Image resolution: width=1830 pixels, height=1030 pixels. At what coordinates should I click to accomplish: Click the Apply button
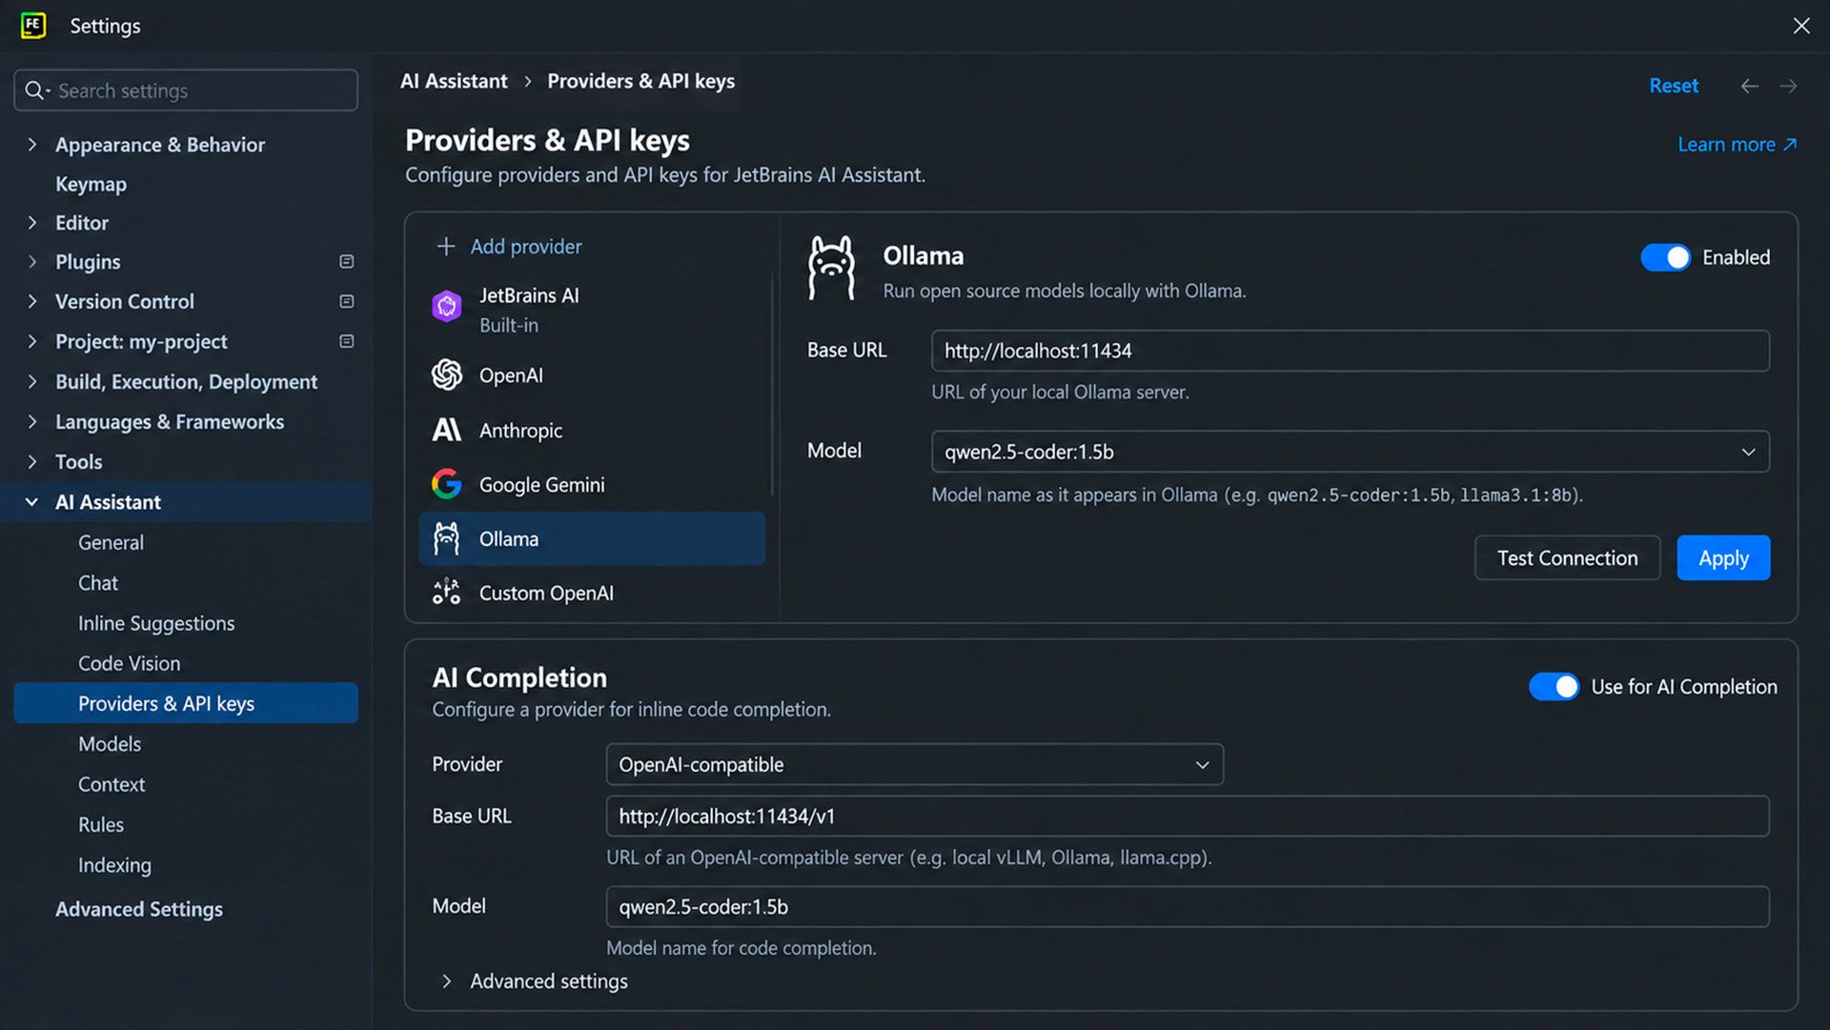(x=1723, y=557)
